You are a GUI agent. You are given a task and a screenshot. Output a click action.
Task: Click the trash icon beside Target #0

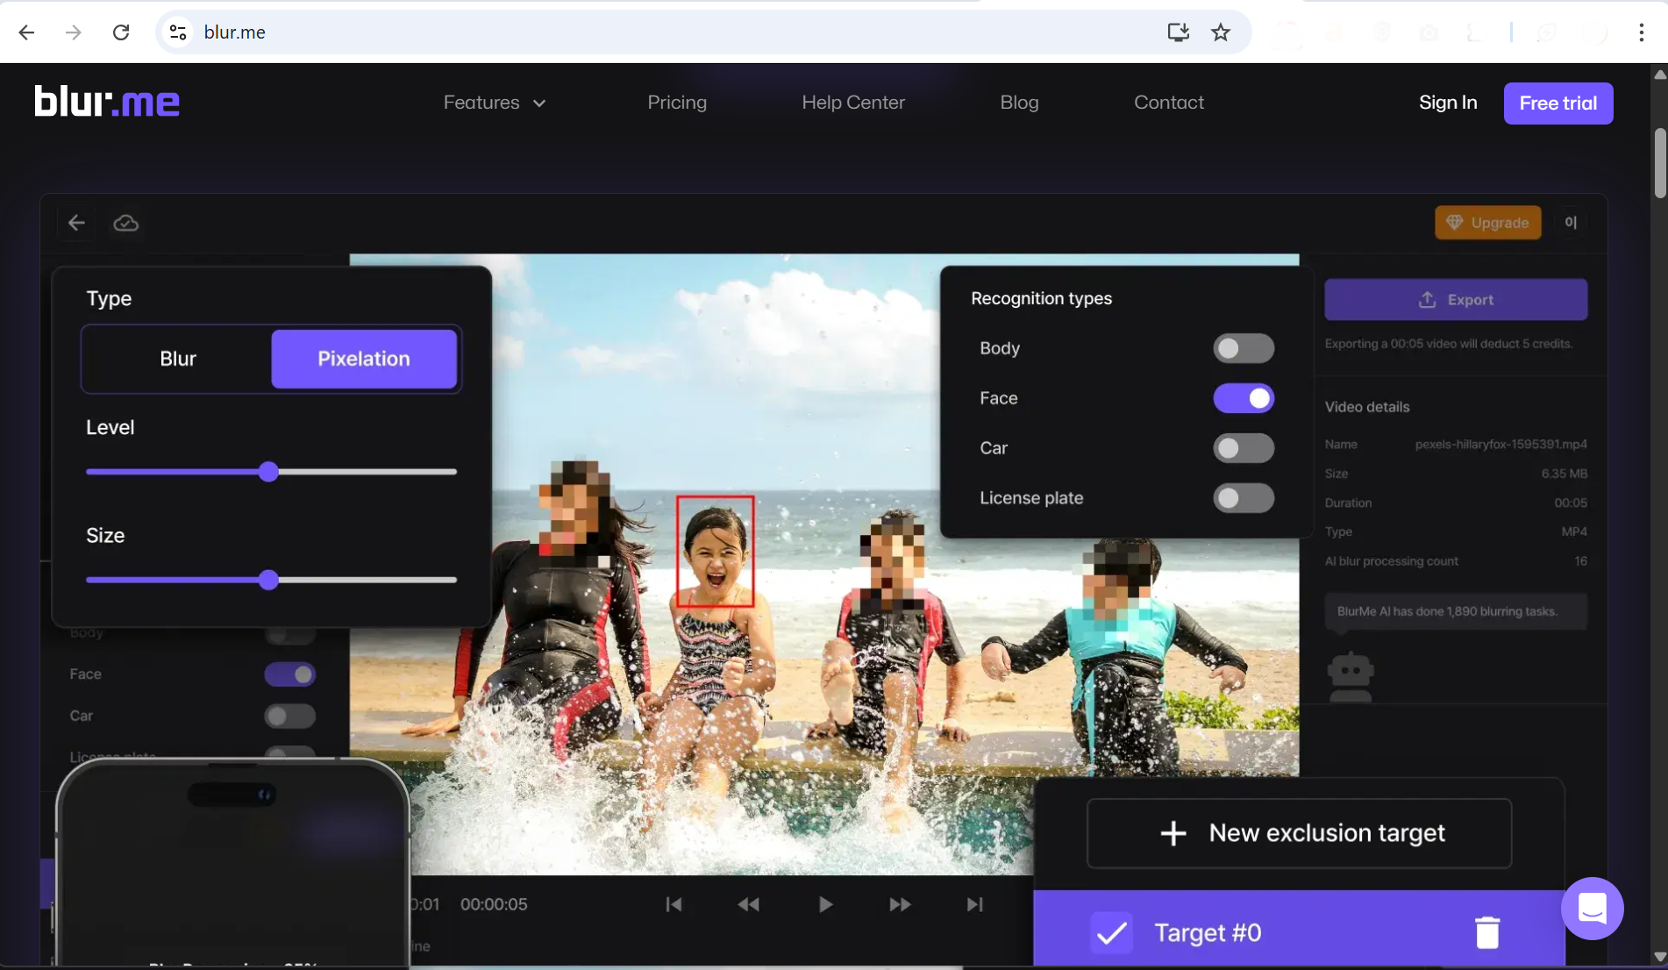1486,932
